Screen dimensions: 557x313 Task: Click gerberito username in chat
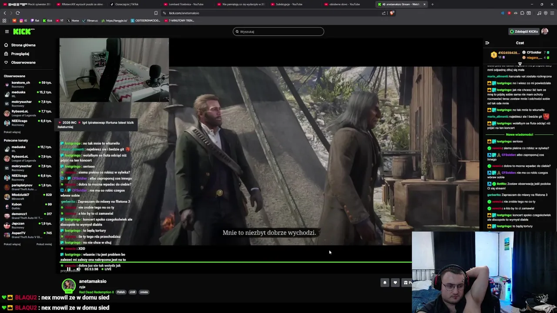pos(494,195)
